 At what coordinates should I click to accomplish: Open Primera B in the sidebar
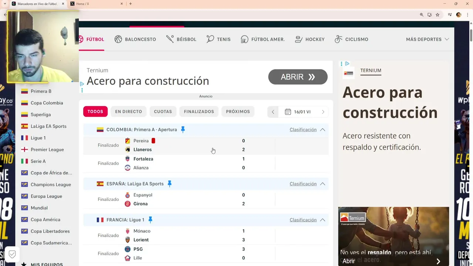click(41, 91)
